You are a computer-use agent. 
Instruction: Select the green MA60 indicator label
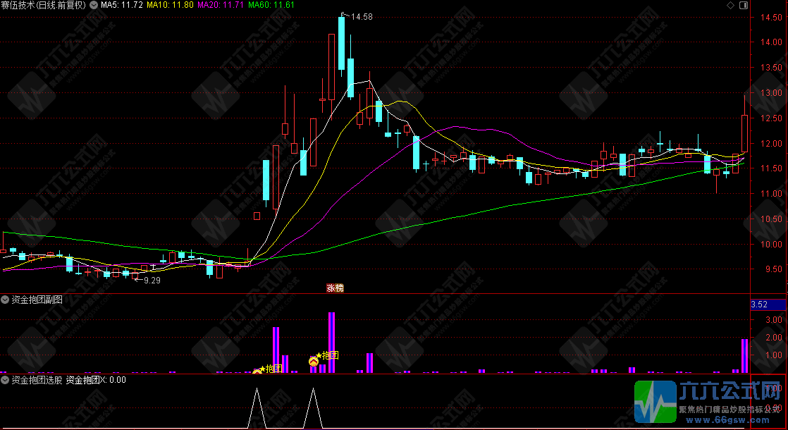pos(271,5)
